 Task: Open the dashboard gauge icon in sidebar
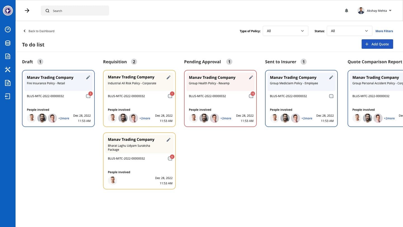[8, 29]
